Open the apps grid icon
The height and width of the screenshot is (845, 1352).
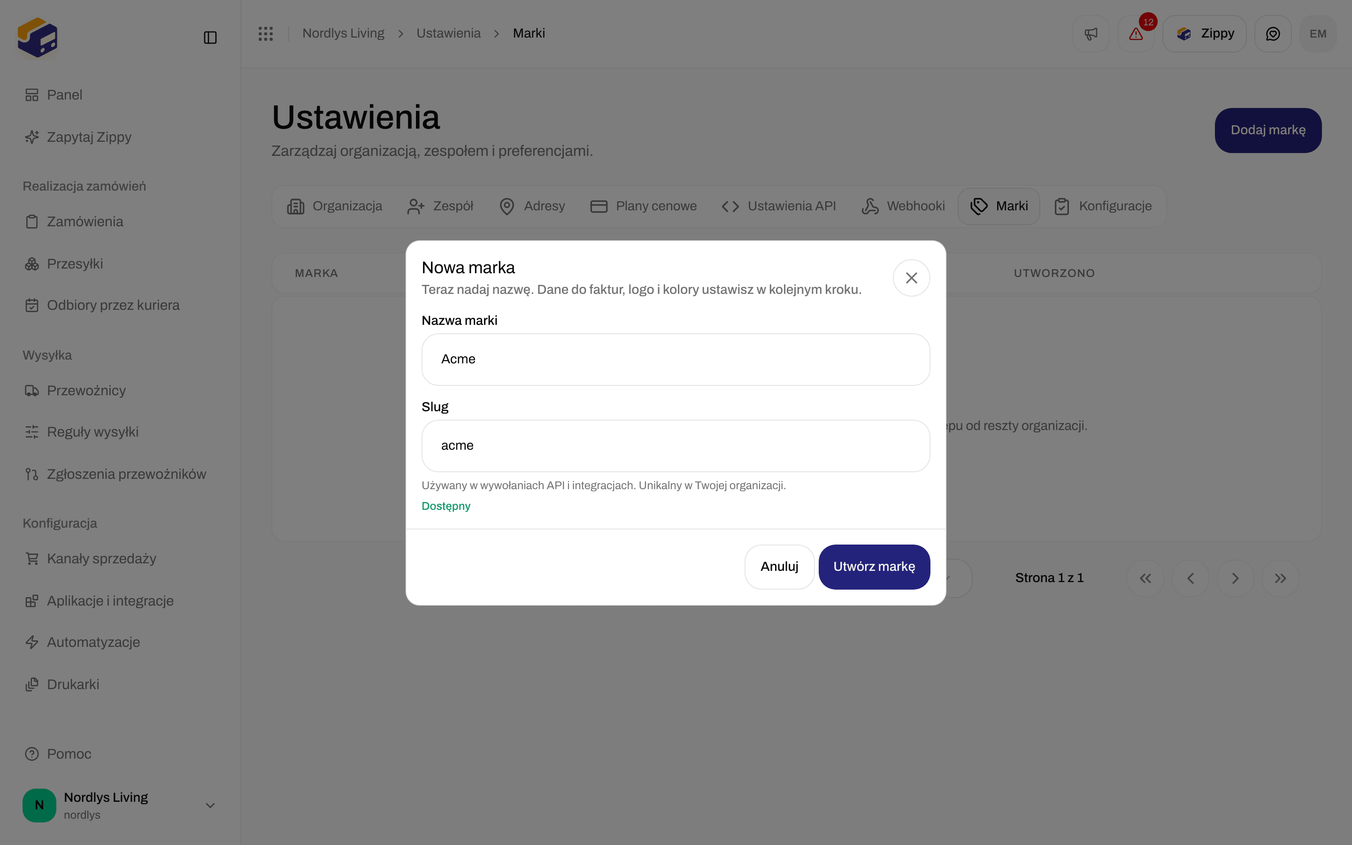(x=265, y=33)
